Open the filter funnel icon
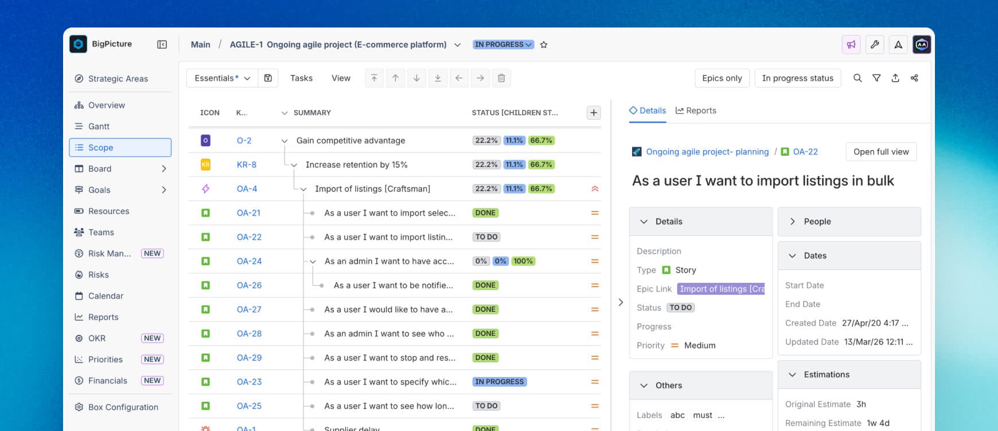The width and height of the screenshot is (998, 431). 876,78
